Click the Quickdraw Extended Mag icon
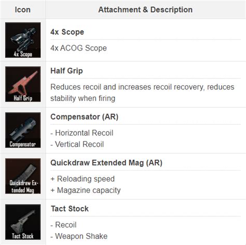 23,176
